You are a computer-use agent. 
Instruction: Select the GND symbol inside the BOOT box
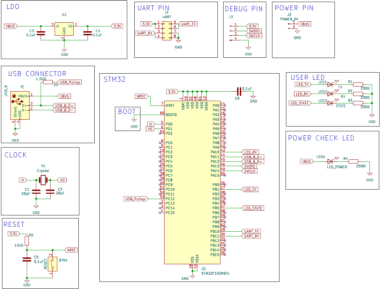coord(134,120)
